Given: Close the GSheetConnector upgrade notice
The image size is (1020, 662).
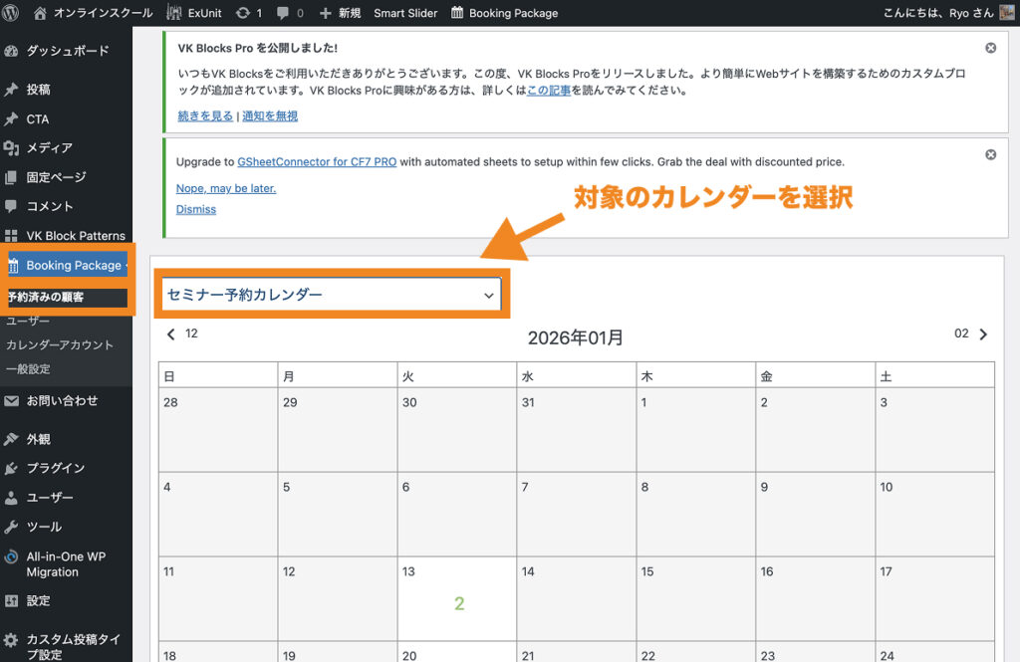Looking at the screenshot, I should point(990,154).
